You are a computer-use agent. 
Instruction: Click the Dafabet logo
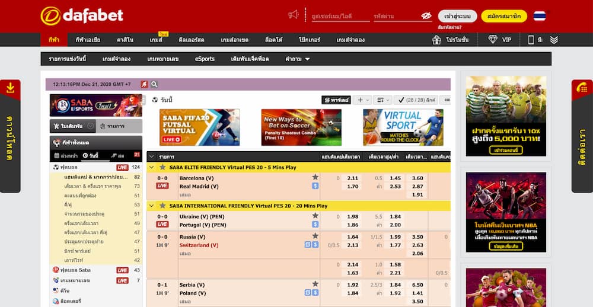[x=82, y=15]
